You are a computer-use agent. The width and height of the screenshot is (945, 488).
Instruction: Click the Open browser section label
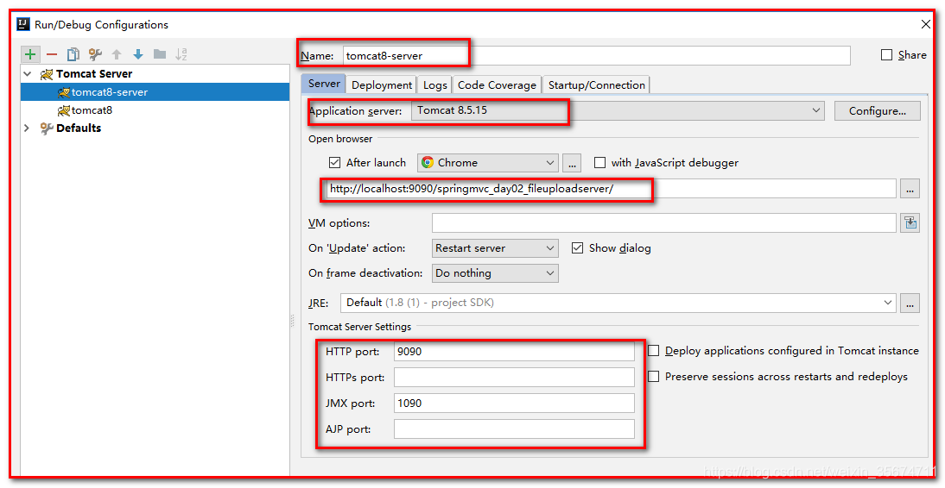pyautogui.click(x=340, y=139)
